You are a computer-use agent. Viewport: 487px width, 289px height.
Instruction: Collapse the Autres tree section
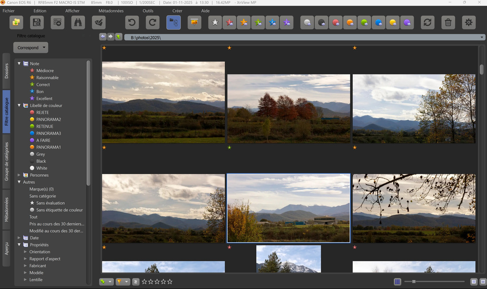[x=19, y=182]
